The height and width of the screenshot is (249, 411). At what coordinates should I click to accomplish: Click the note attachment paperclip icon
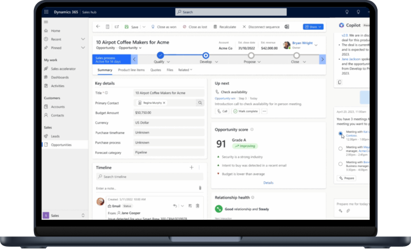pyautogui.click(x=200, y=188)
